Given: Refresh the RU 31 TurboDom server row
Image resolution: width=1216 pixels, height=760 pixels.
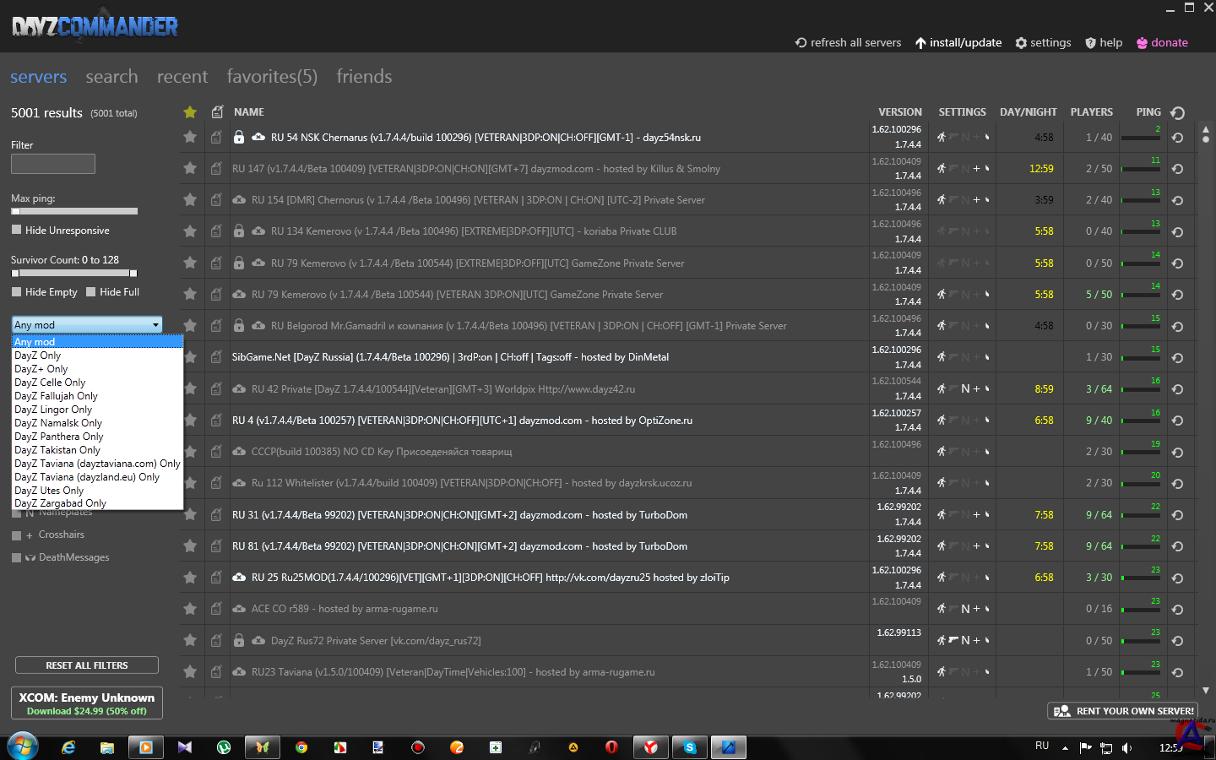Looking at the screenshot, I should pyautogui.click(x=1177, y=515).
